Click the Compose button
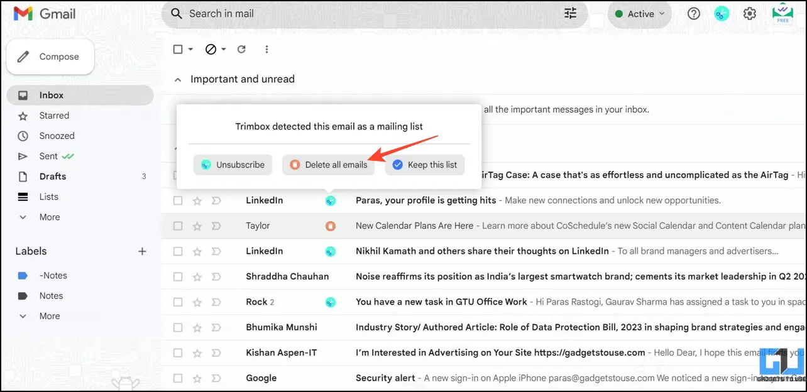 (x=50, y=57)
